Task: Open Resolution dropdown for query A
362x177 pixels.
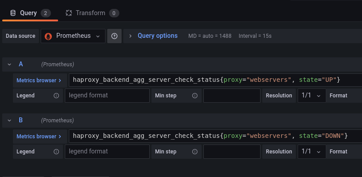Action: click(311, 96)
